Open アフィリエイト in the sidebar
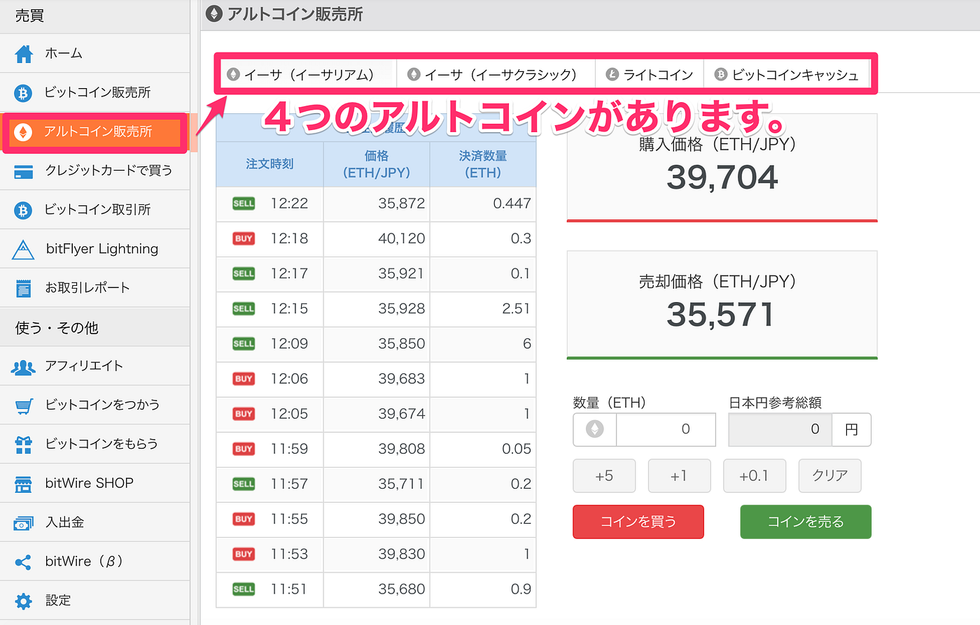Image resolution: width=980 pixels, height=625 pixels. tap(94, 366)
